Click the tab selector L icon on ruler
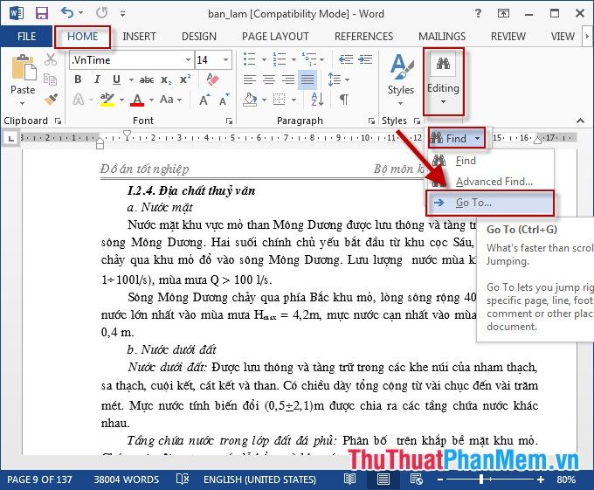 11,138
